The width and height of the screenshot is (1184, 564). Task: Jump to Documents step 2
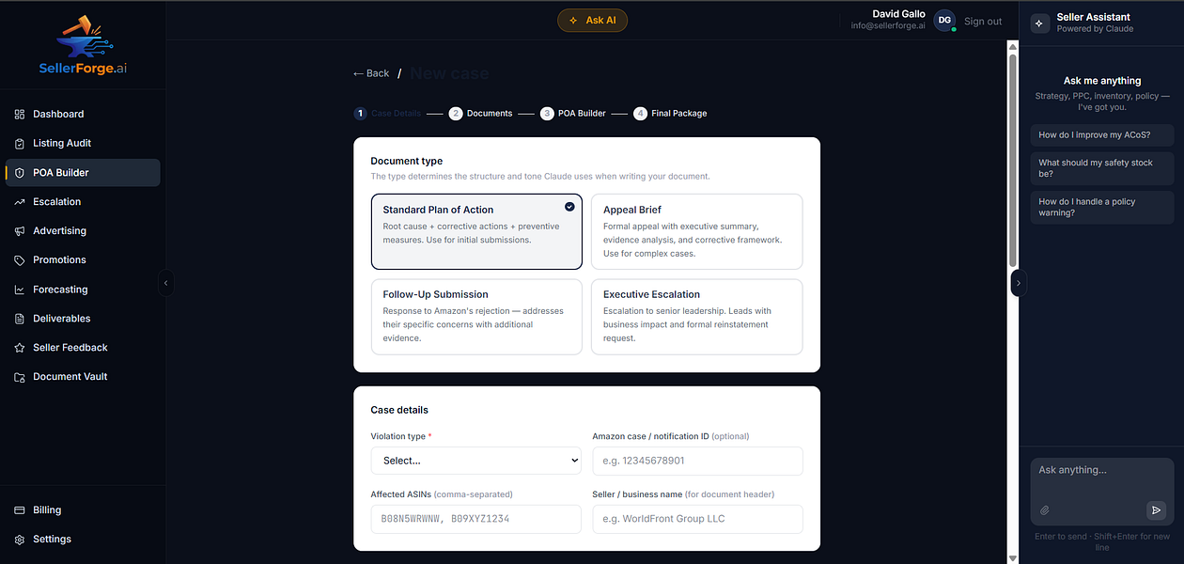(x=481, y=113)
